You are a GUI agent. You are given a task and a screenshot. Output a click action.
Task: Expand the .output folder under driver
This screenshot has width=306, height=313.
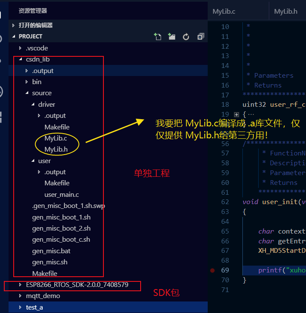pyautogui.click(x=39, y=116)
